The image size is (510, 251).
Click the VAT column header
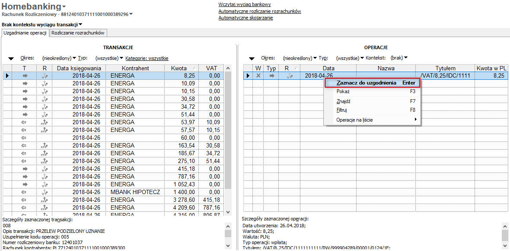point(210,68)
